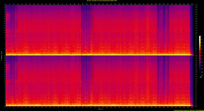Click the 230 second mark on top time axis

click(192, 4)
